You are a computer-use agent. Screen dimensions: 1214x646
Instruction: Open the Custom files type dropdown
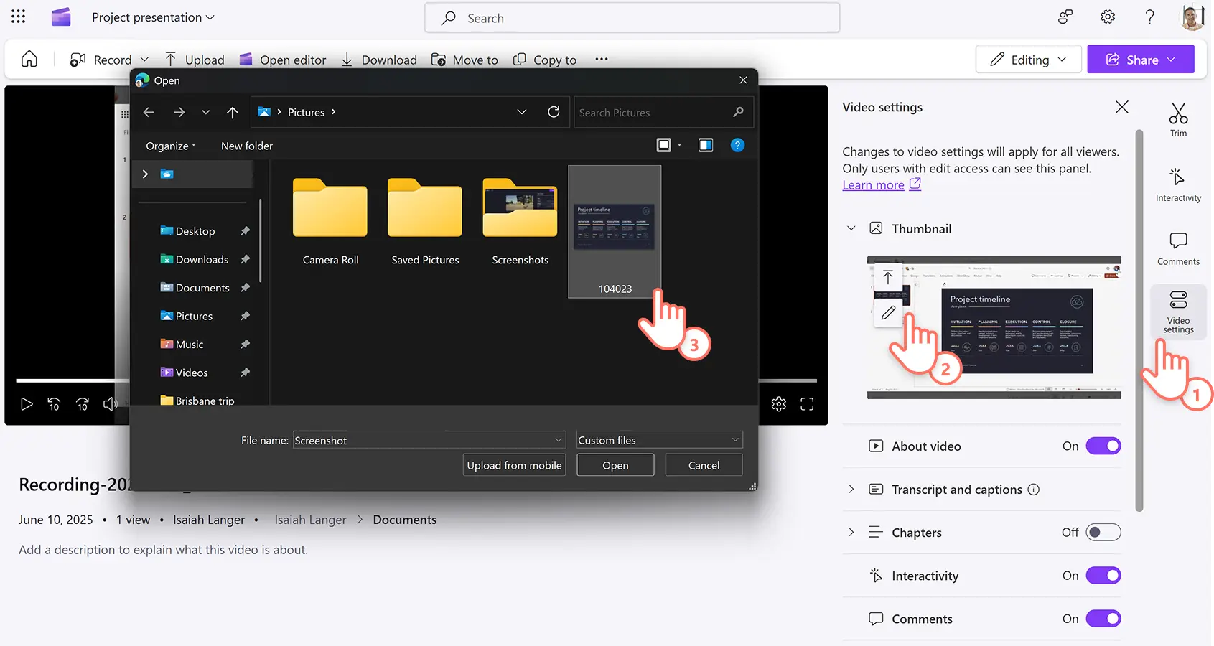(659, 440)
